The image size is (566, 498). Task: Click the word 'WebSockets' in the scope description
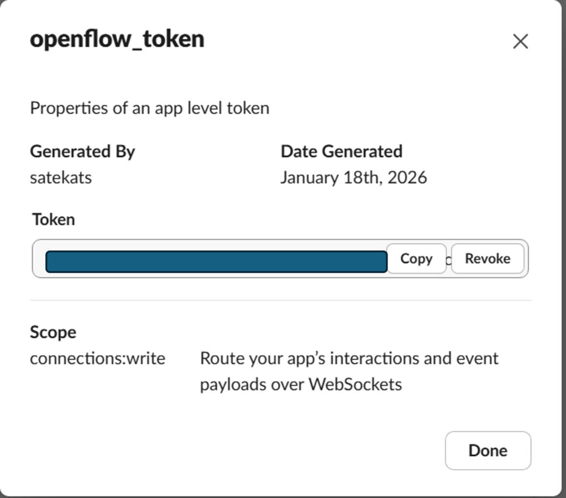coord(355,384)
